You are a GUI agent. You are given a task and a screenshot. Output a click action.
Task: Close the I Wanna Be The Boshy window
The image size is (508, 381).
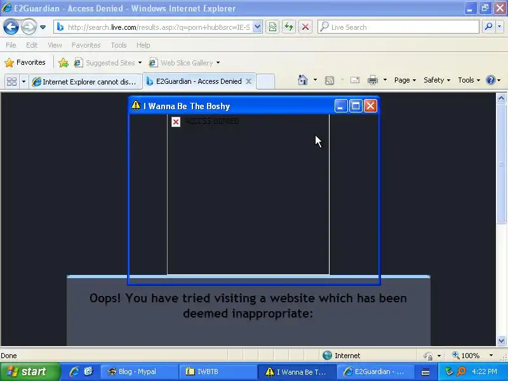click(x=371, y=106)
